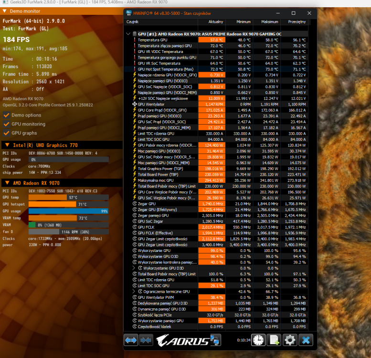
Task: Click the Intel GPU usage 0% bar
Action: 69,159
